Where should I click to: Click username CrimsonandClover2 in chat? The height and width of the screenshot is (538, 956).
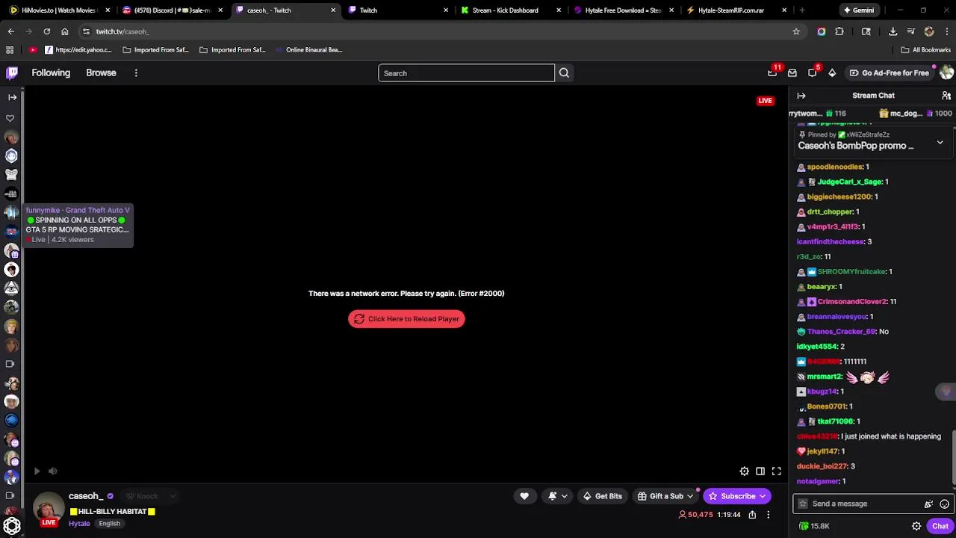pos(852,302)
